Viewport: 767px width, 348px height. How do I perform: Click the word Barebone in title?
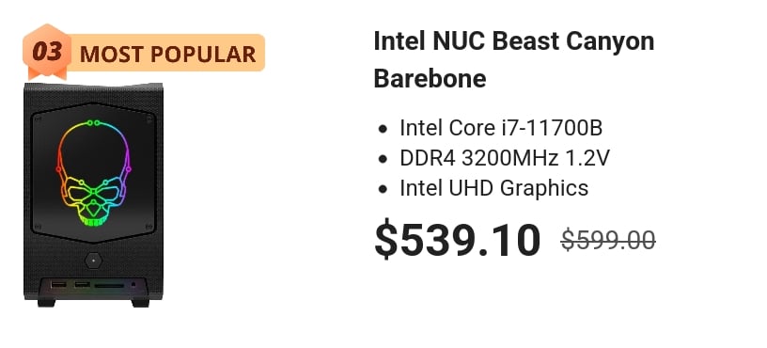click(430, 78)
